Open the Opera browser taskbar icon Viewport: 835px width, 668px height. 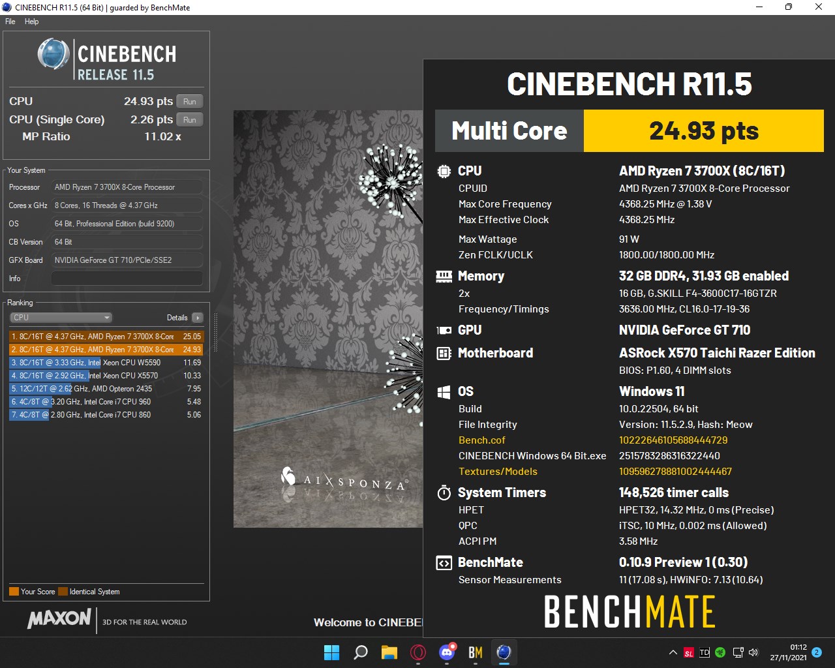[x=418, y=652]
